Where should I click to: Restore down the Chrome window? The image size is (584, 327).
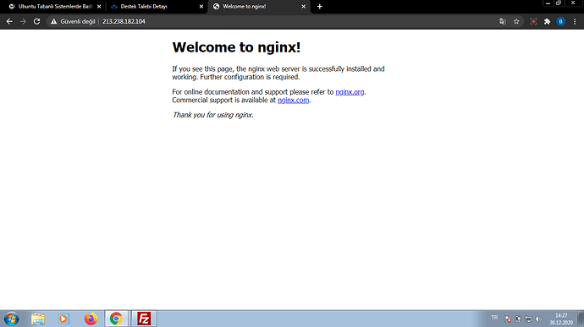(x=559, y=3)
